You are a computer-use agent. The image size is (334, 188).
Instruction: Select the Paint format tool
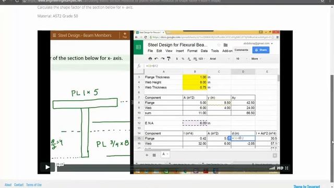tap(169, 58)
